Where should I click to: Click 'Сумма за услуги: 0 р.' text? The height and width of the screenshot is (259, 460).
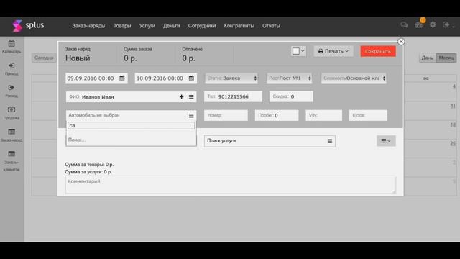[x=88, y=172]
